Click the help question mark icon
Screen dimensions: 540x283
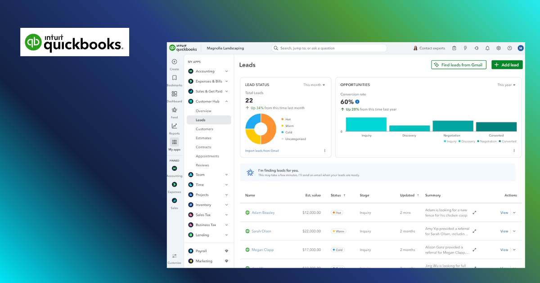pyautogui.click(x=509, y=48)
